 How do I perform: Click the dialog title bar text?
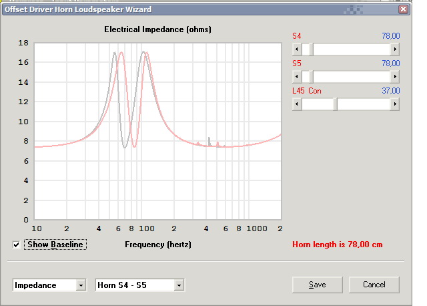[x=78, y=9]
